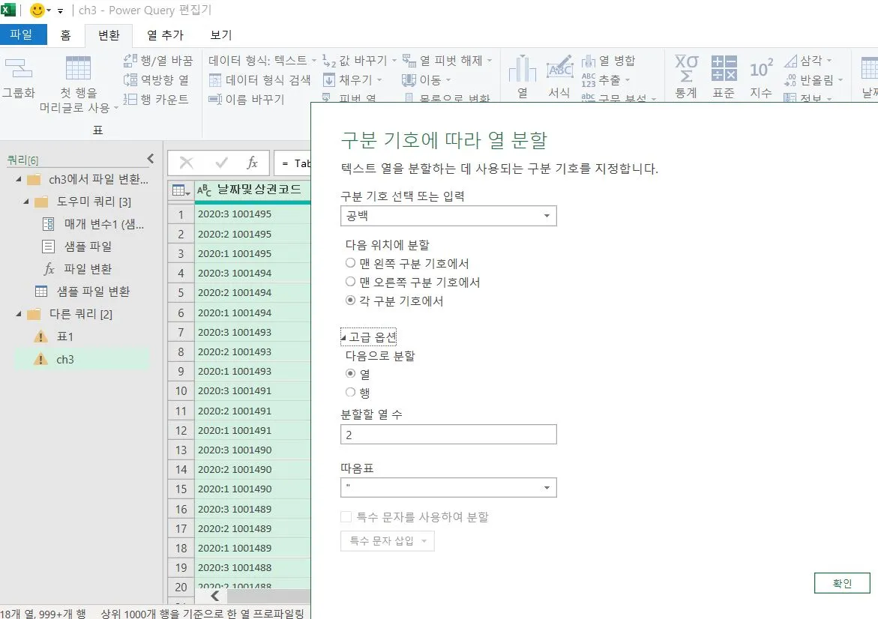The height and width of the screenshot is (619, 878).
Task: Select the 열 split-into radio button
Action: 351,373
